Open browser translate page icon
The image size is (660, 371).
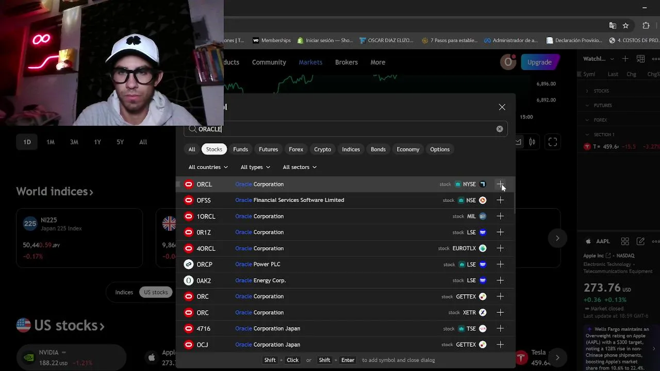coord(613,26)
